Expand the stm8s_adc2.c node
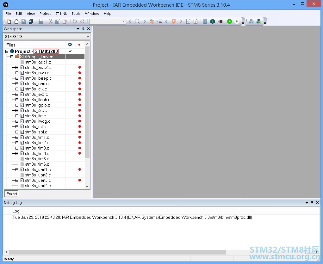Image resolution: width=323 pixels, height=264 pixels. pyautogui.click(x=17, y=67)
